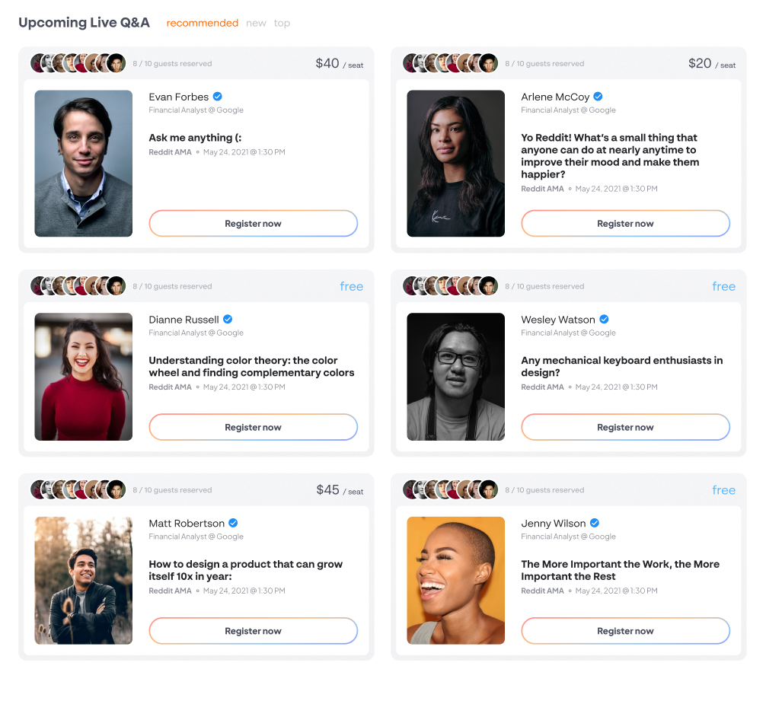Switch to the top tab
Screen dimensions: 766x704
[x=282, y=24]
